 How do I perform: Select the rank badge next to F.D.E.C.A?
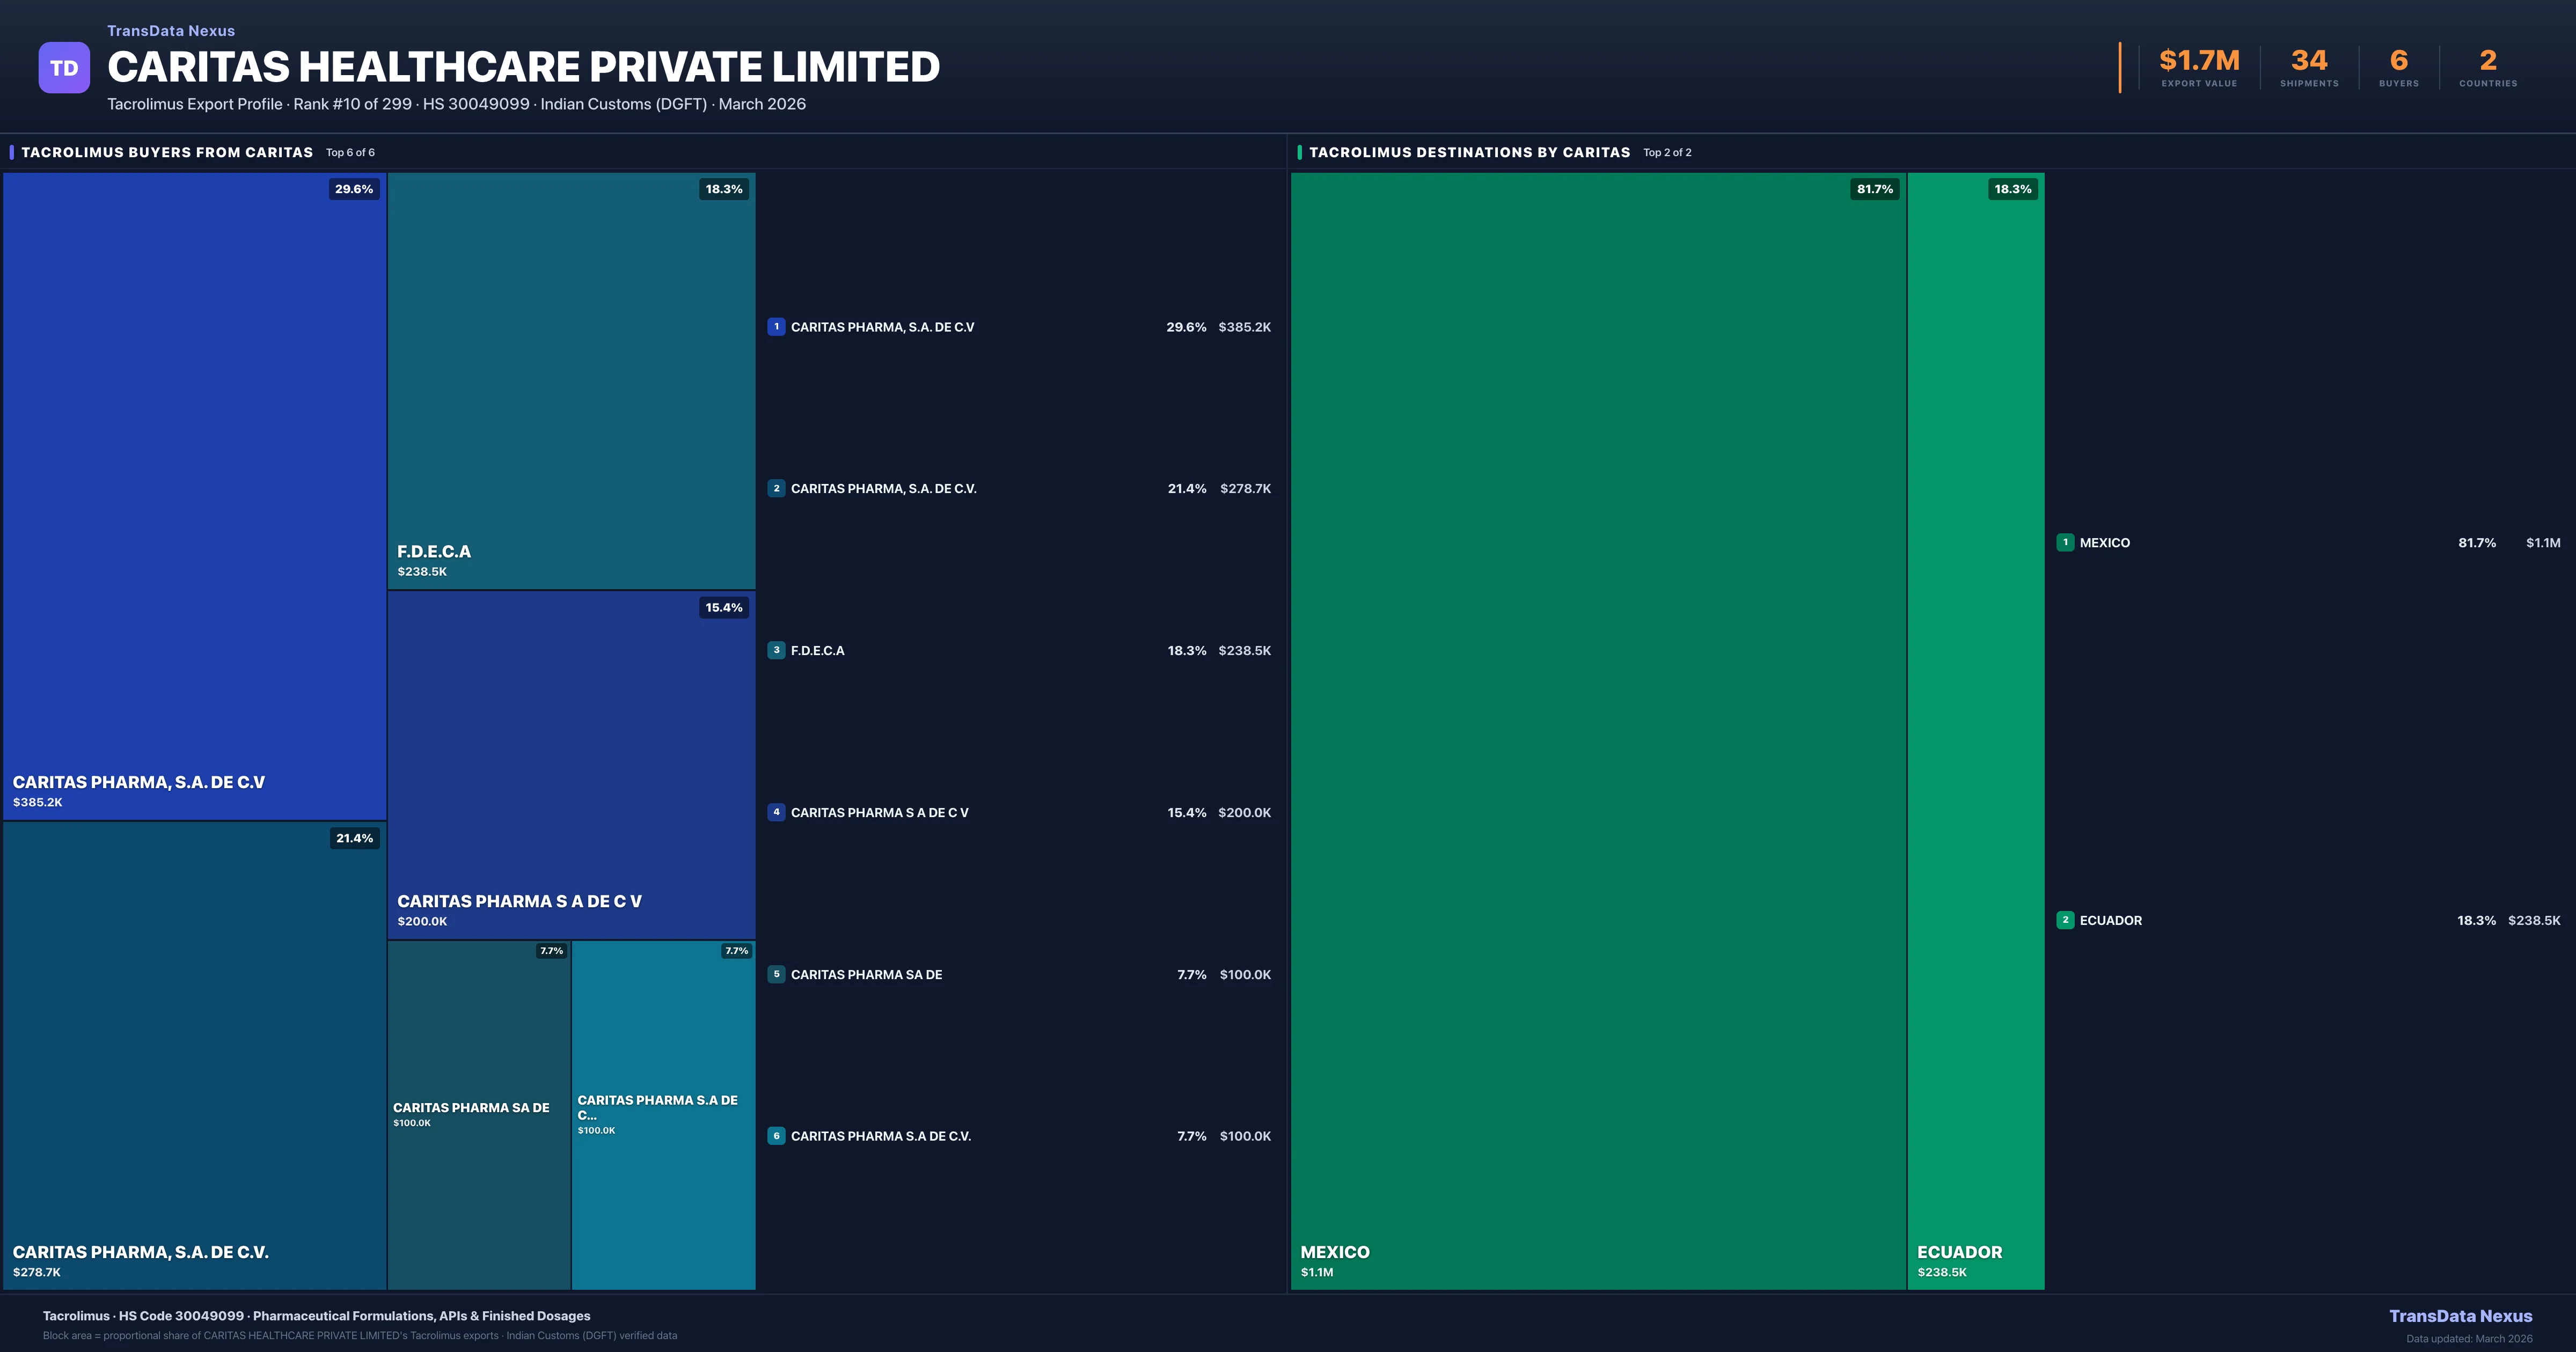(777, 650)
